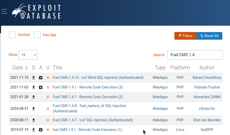Download the 'fuel_replace_id' SQL Injection exploit
This screenshot has height=135, width=230.
34,109
